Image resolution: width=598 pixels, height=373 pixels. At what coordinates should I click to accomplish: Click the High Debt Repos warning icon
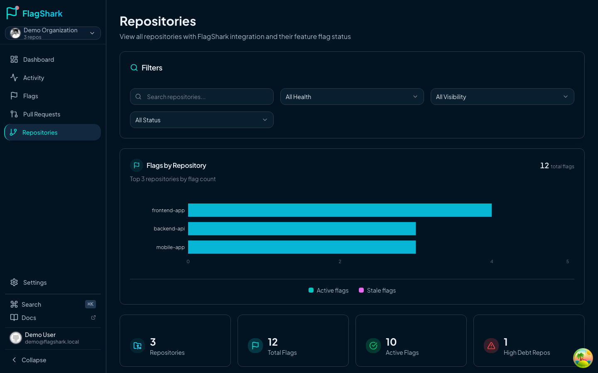point(491,346)
